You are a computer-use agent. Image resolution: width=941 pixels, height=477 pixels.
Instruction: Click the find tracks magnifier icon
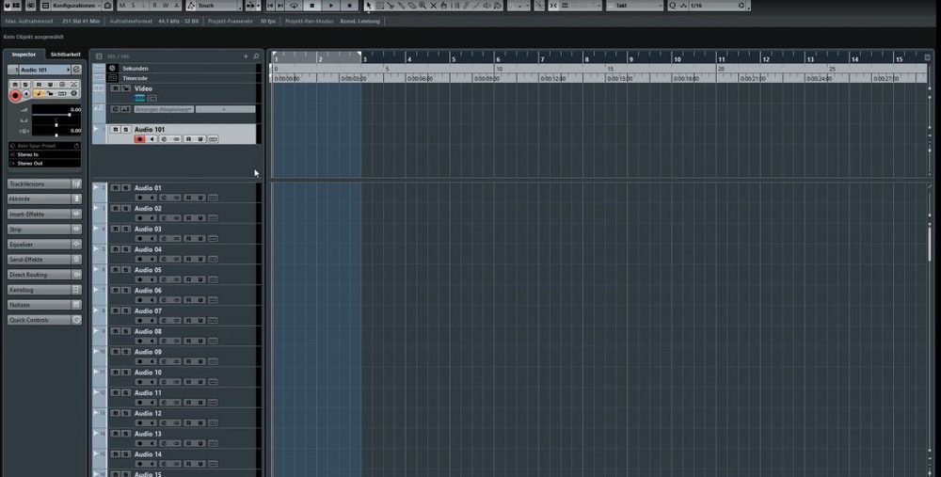point(256,56)
